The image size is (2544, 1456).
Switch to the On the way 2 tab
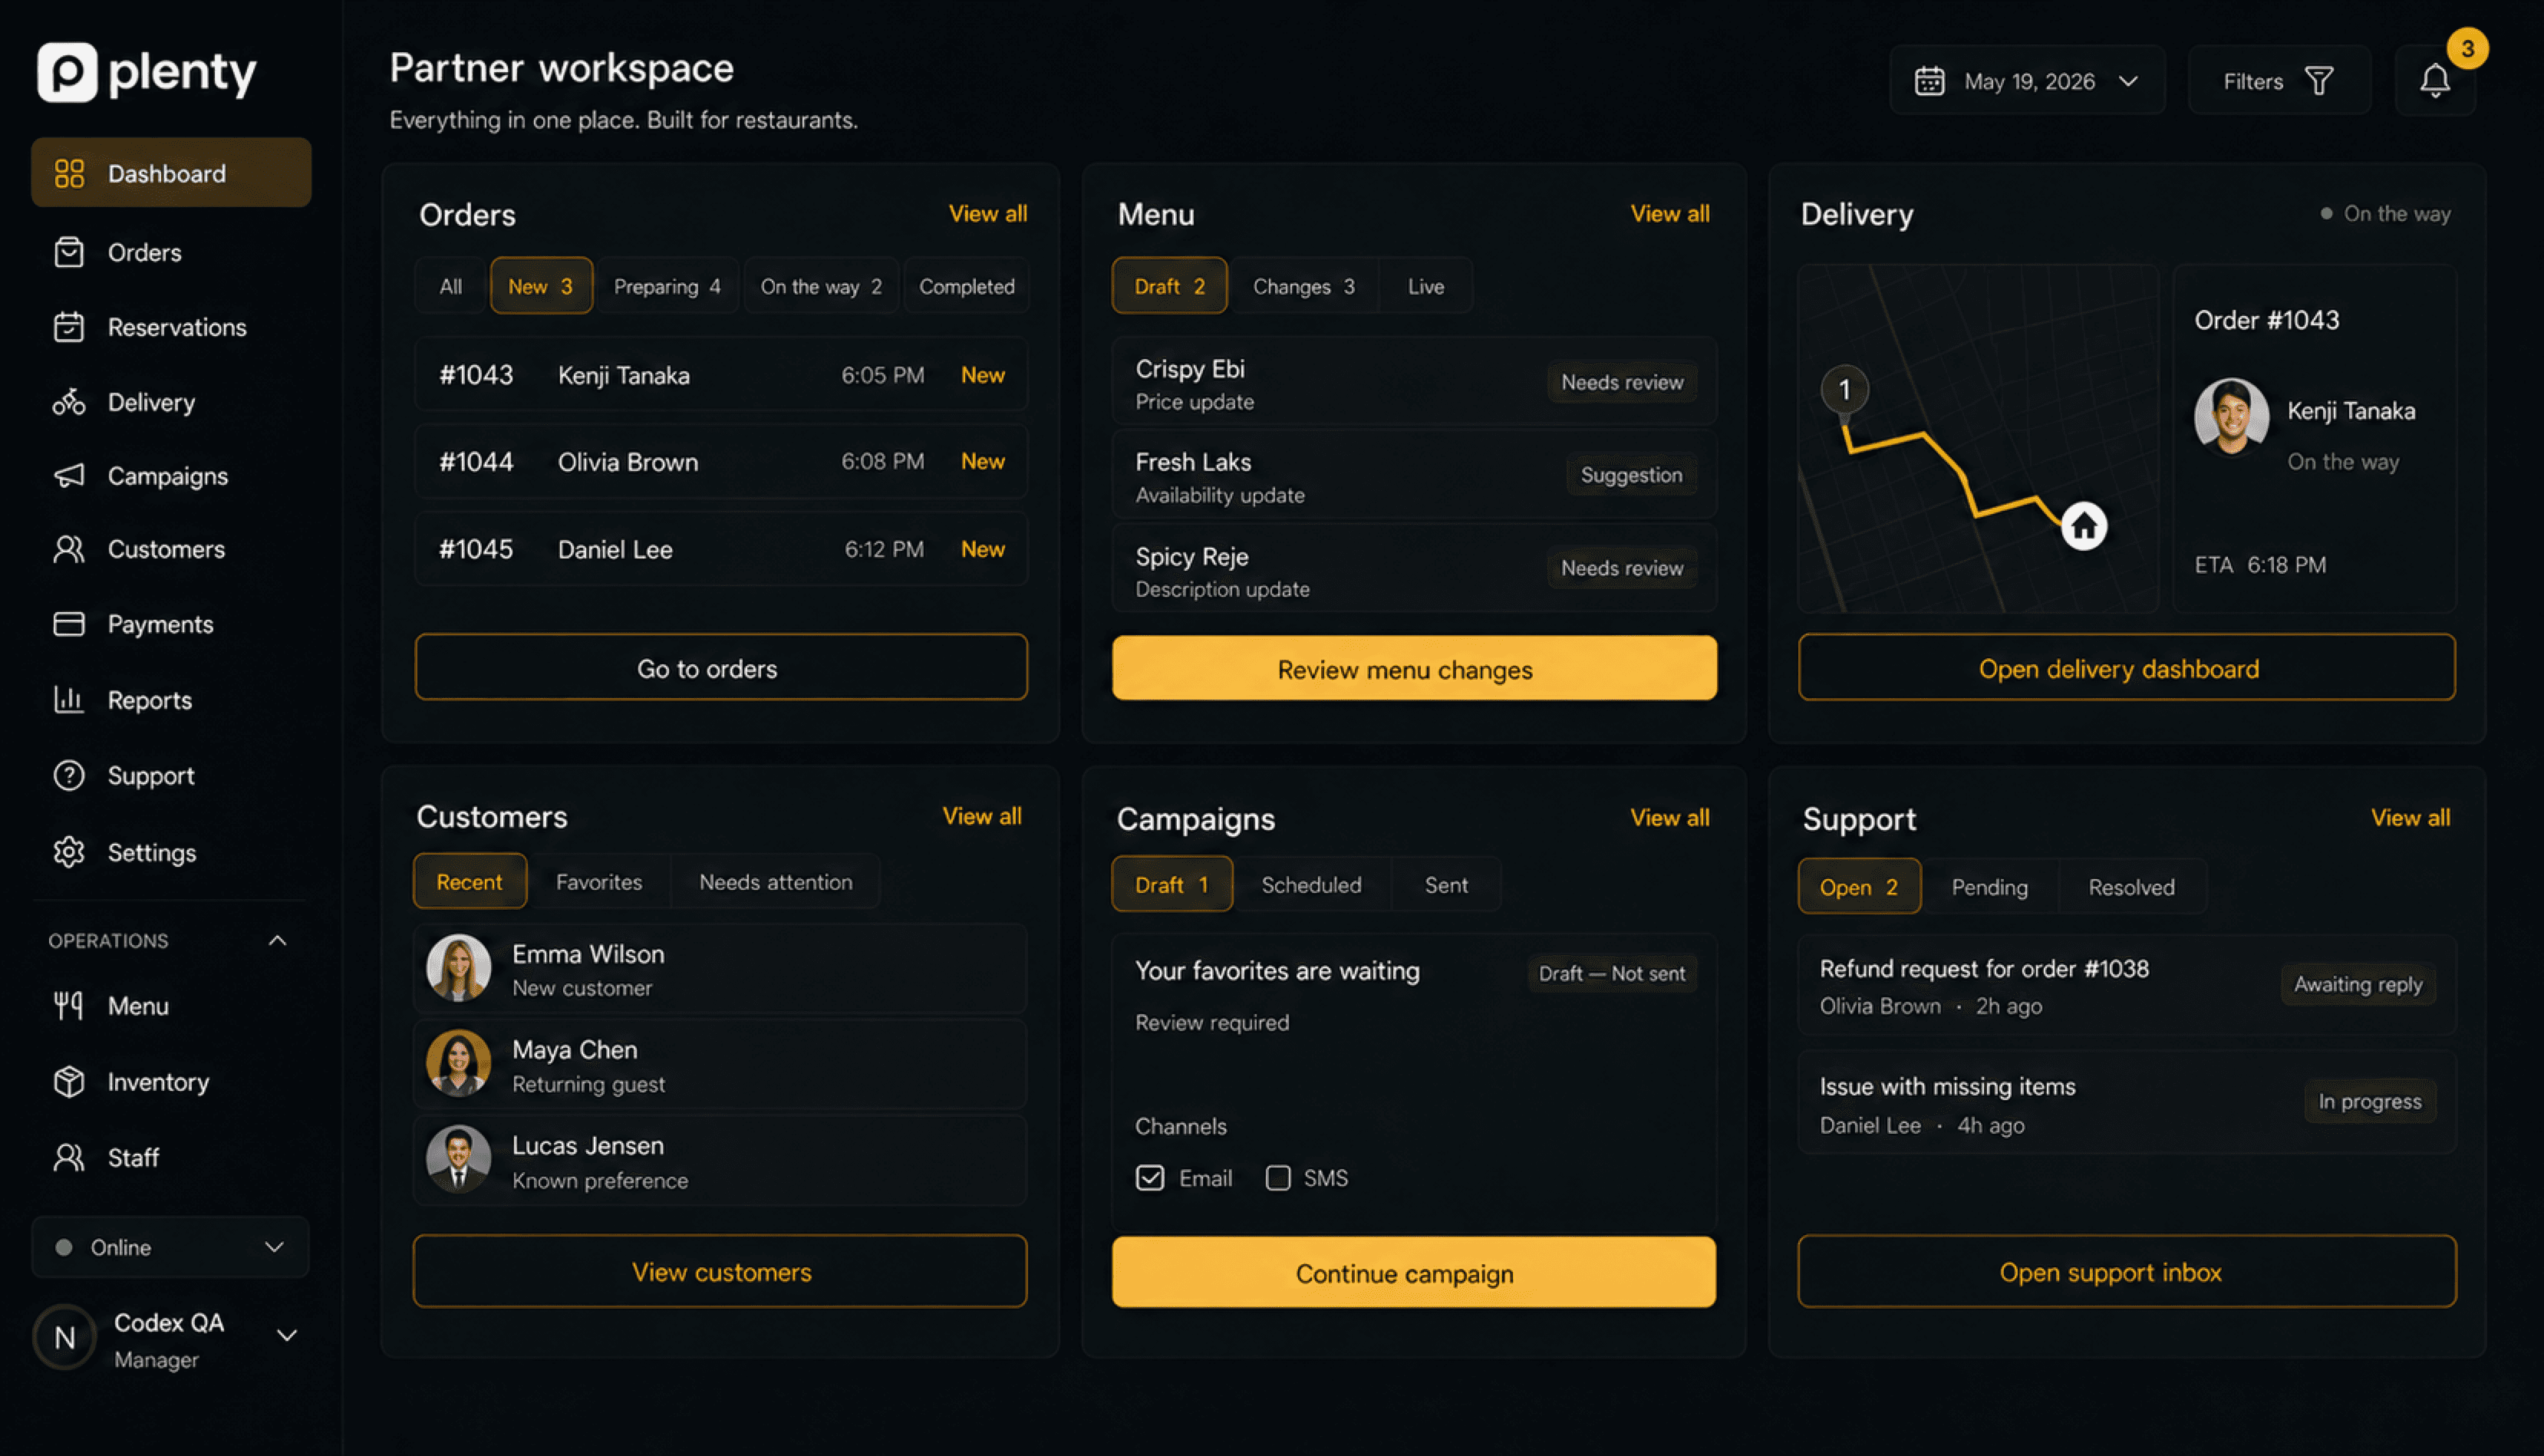tap(821, 286)
